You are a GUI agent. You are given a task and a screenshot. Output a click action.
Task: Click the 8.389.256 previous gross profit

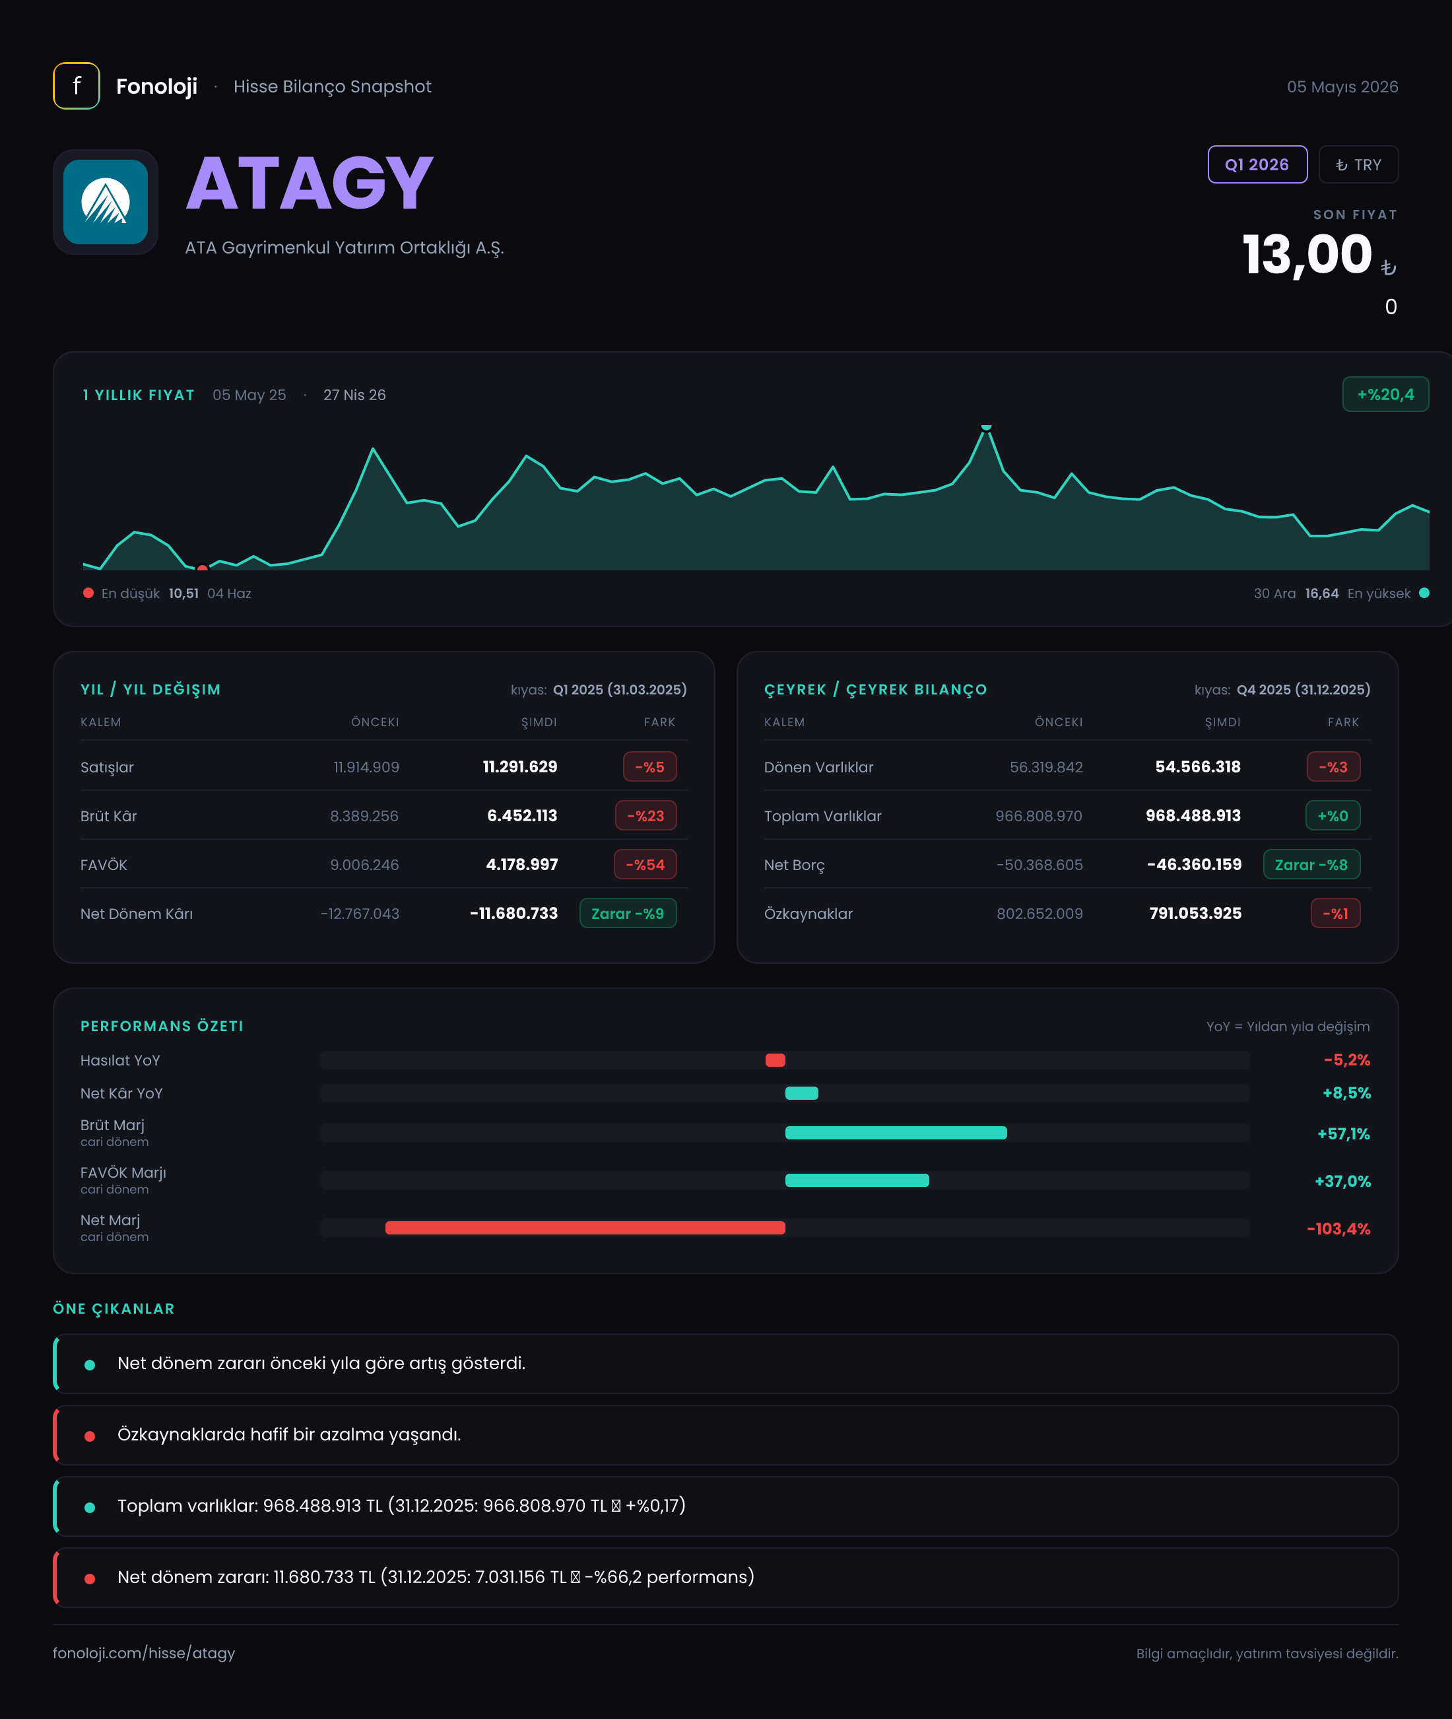(364, 815)
